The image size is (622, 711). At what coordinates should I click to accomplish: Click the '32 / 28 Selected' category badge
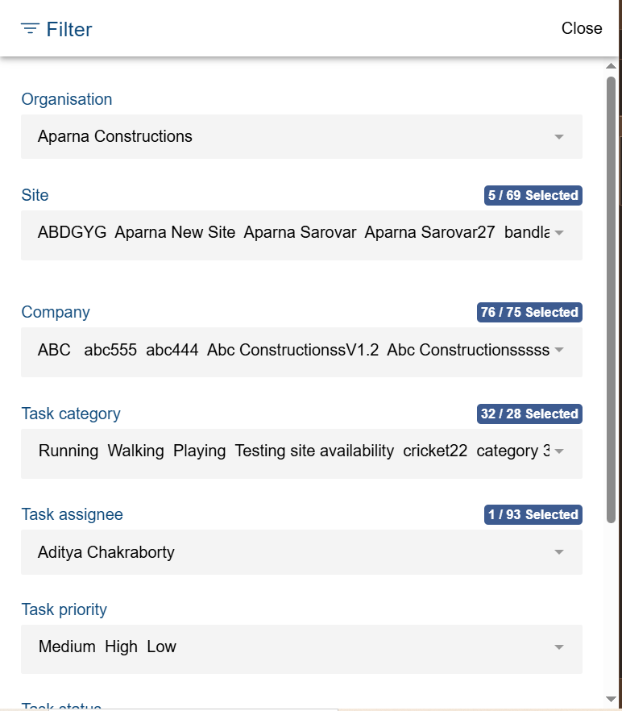tap(529, 414)
